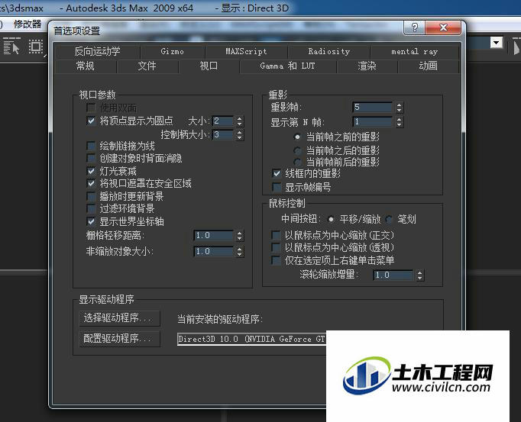Click the 栅格轻移距离 value field
The width and height of the screenshot is (521, 422).
click(214, 235)
